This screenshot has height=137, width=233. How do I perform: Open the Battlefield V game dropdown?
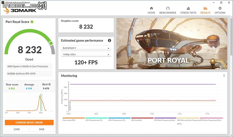(86, 48)
